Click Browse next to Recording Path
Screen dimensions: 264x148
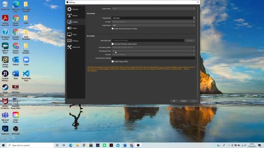[x=190, y=41]
